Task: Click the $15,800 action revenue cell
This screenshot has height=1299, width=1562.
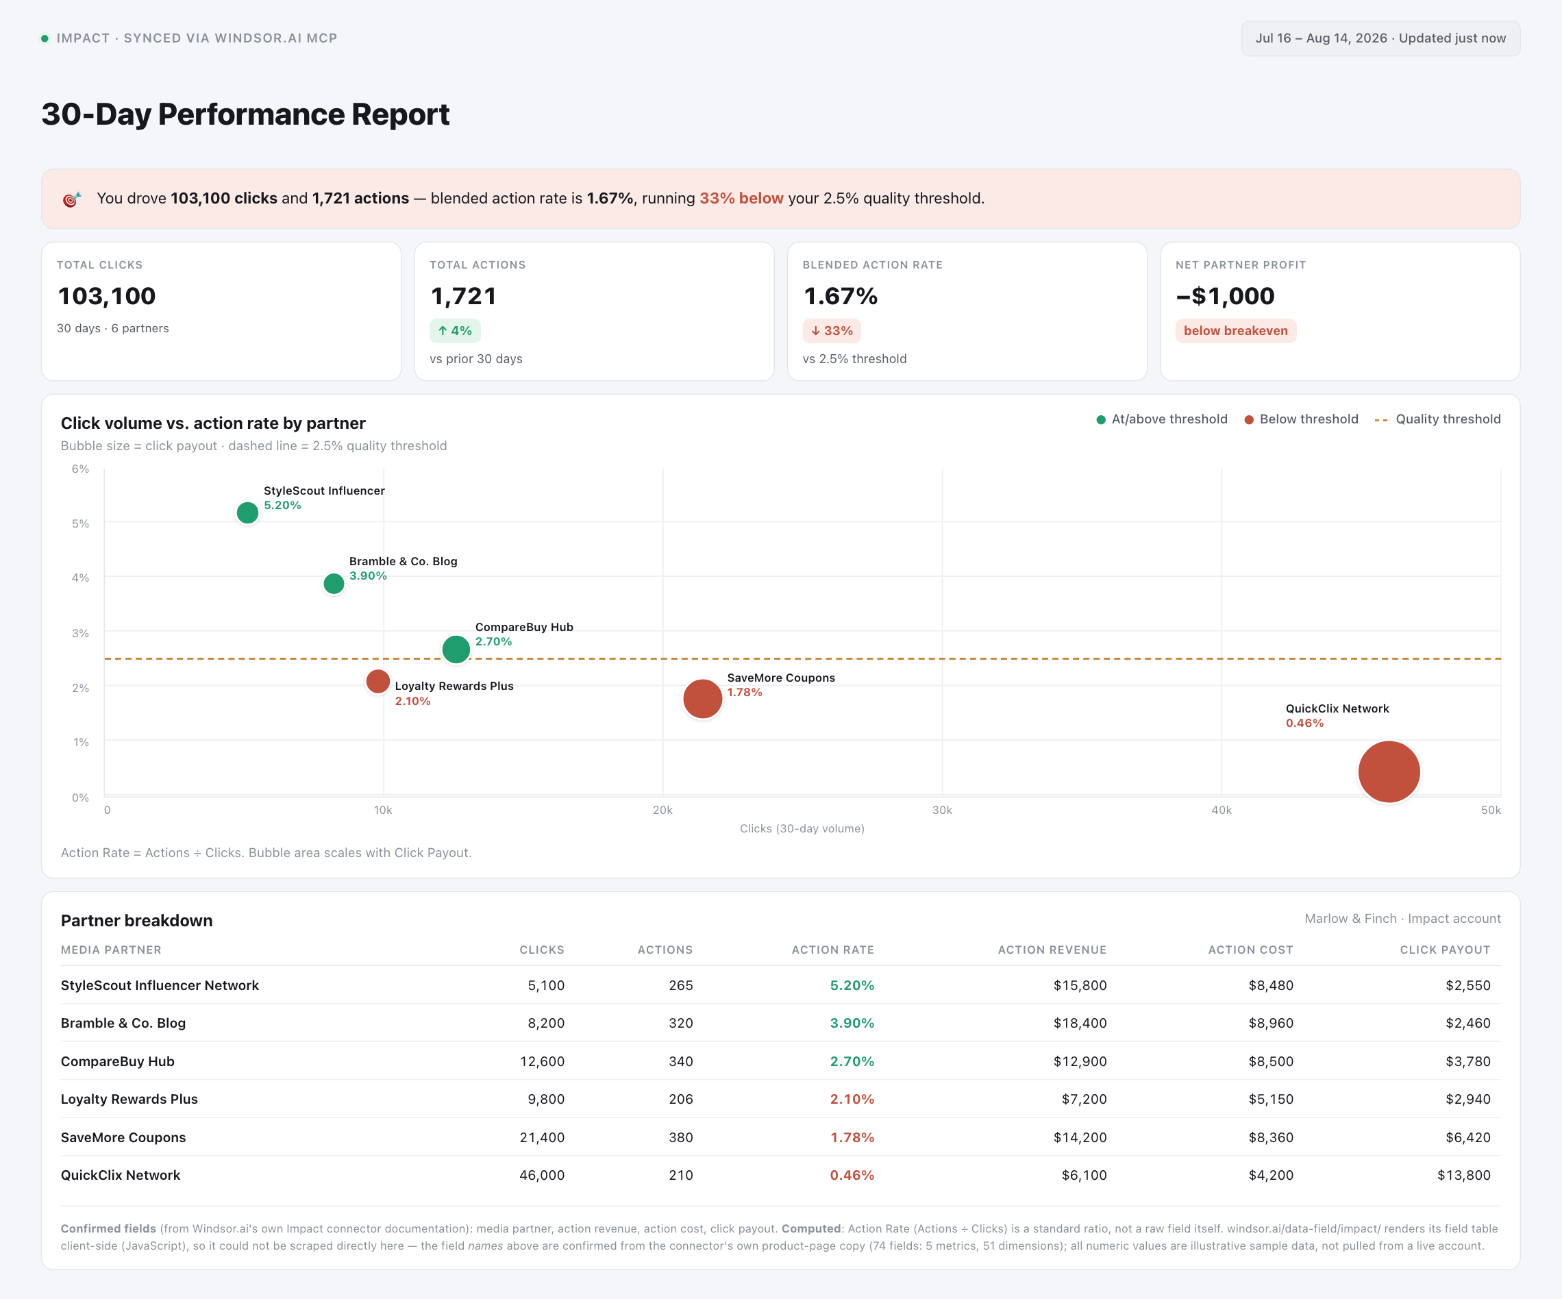Action: (1079, 985)
